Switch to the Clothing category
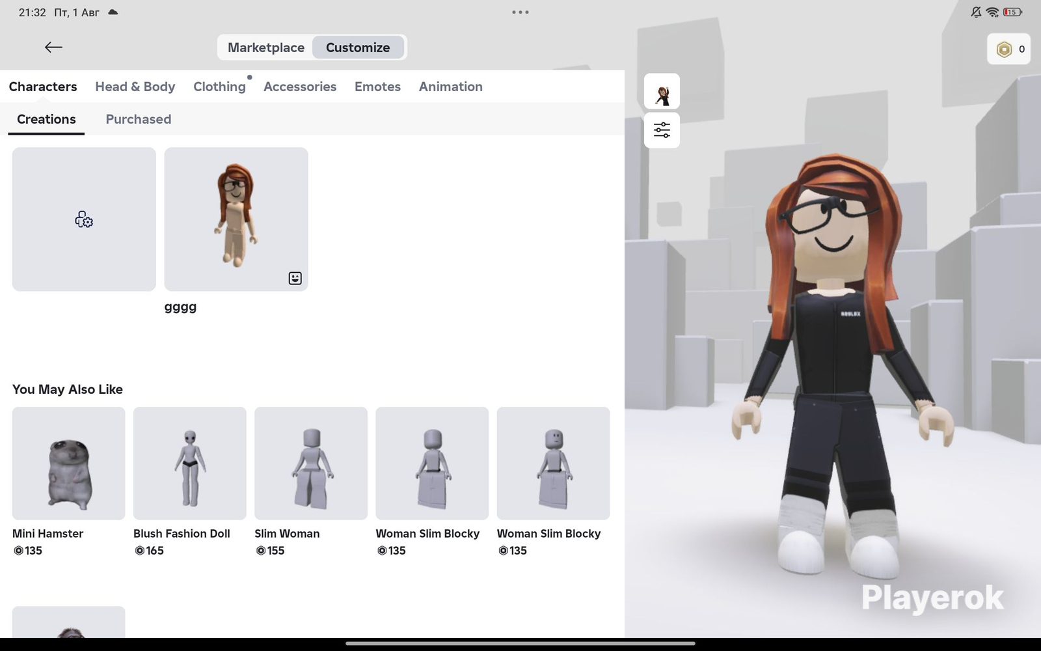This screenshot has height=651, width=1041. (219, 87)
